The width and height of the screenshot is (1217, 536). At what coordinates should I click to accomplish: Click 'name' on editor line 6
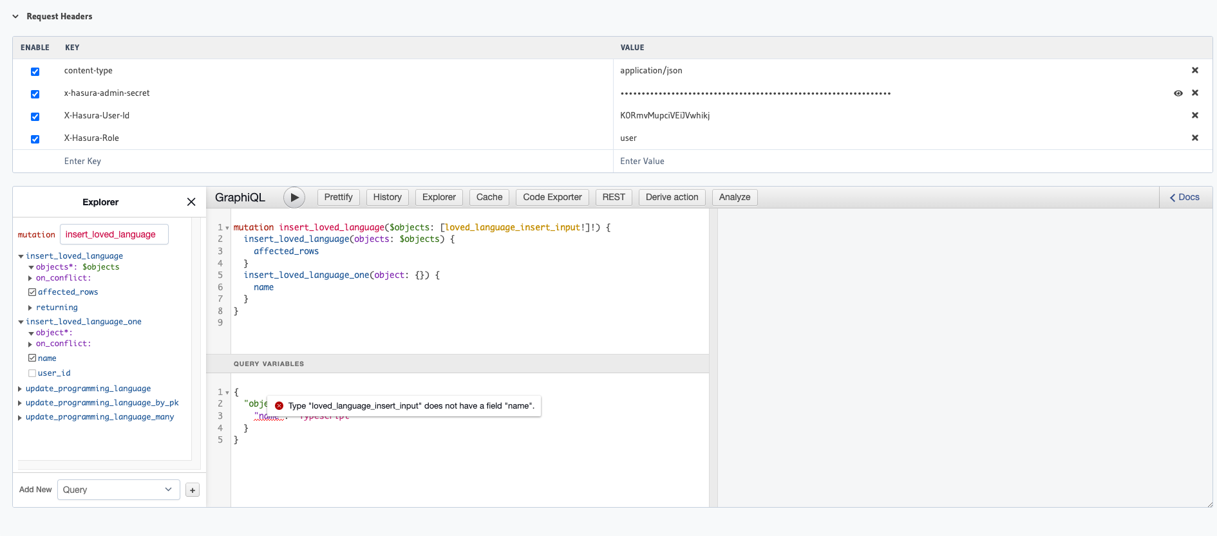[263, 288]
